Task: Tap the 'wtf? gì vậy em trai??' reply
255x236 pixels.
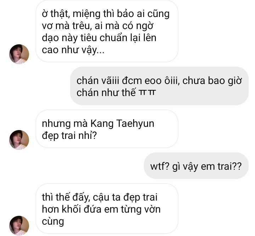Action: 196,166
